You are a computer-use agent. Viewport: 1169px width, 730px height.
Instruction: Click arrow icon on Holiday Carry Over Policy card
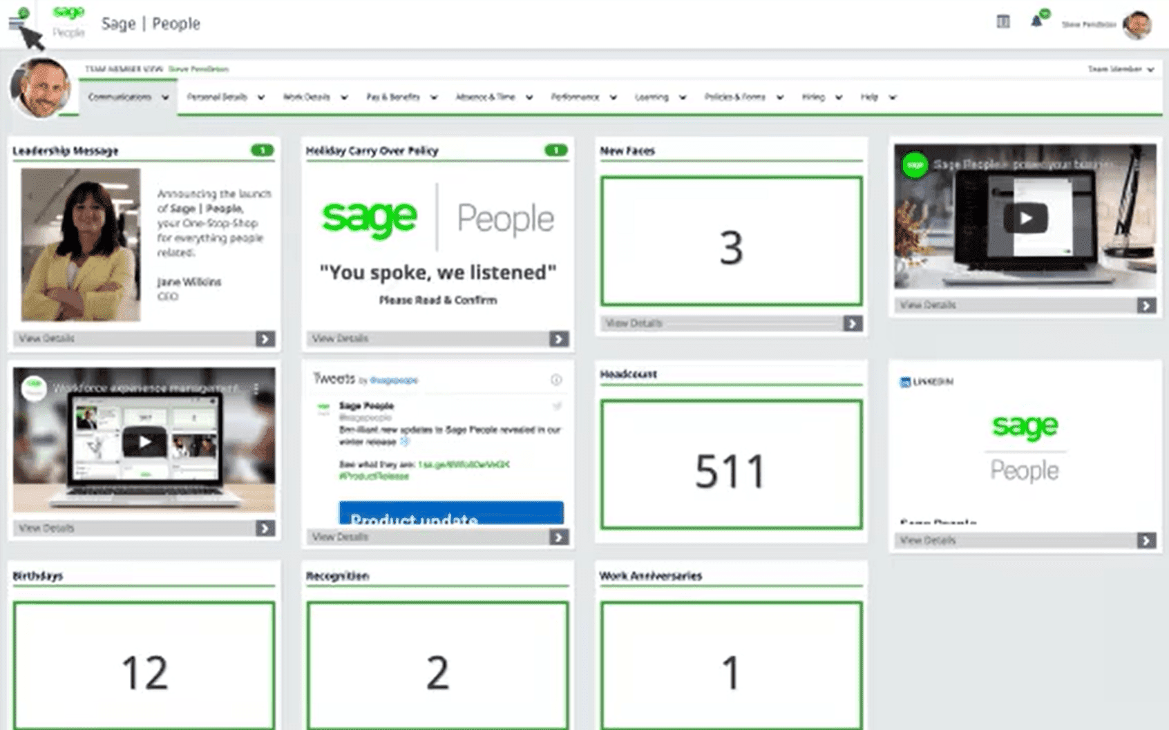[558, 338]
